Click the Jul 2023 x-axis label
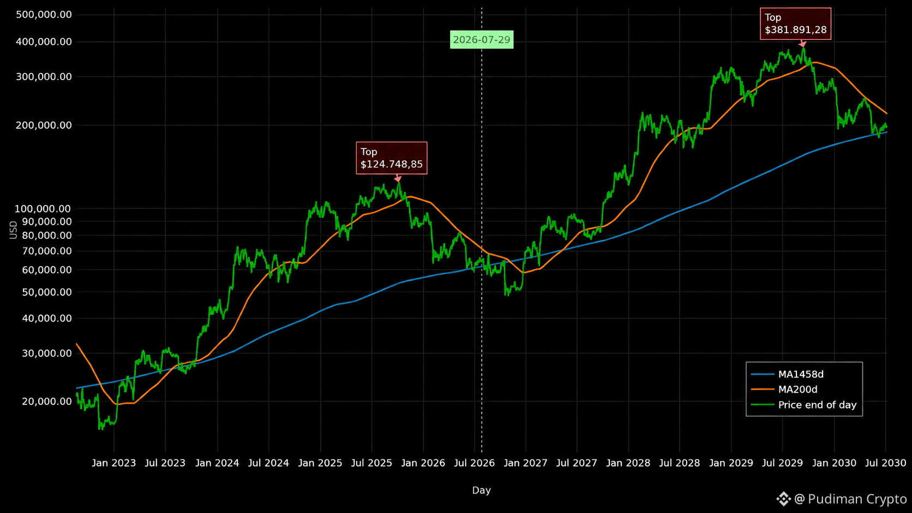 click(x=165, y=463)
